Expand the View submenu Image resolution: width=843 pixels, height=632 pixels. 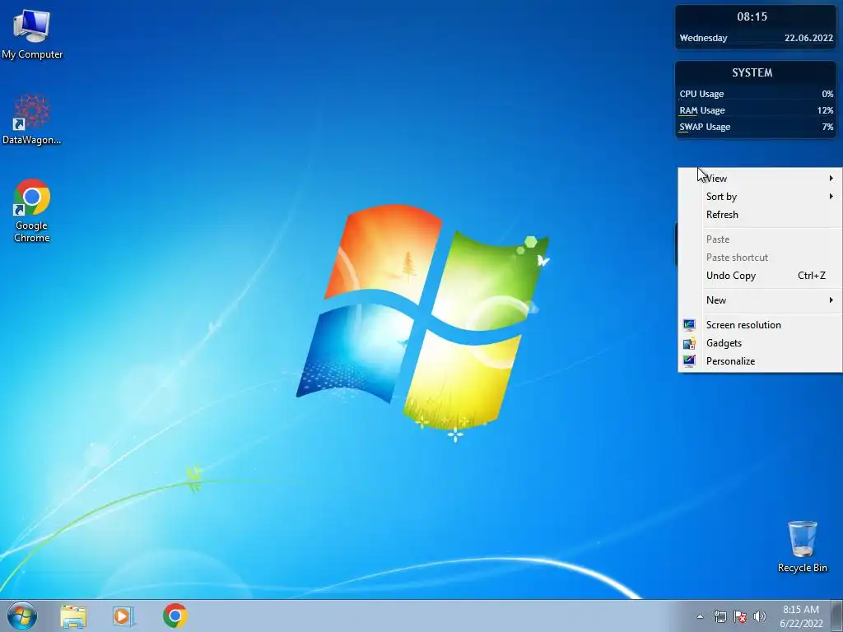point(760,179)
